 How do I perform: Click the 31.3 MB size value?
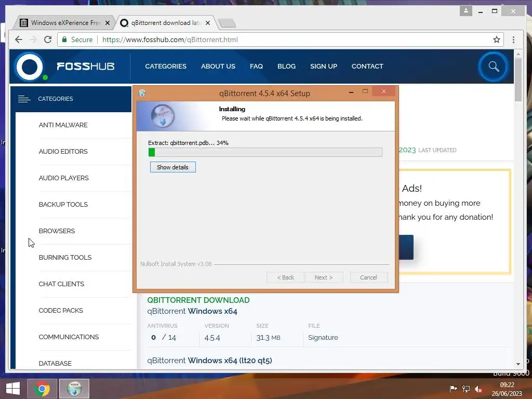coord(268,338)
